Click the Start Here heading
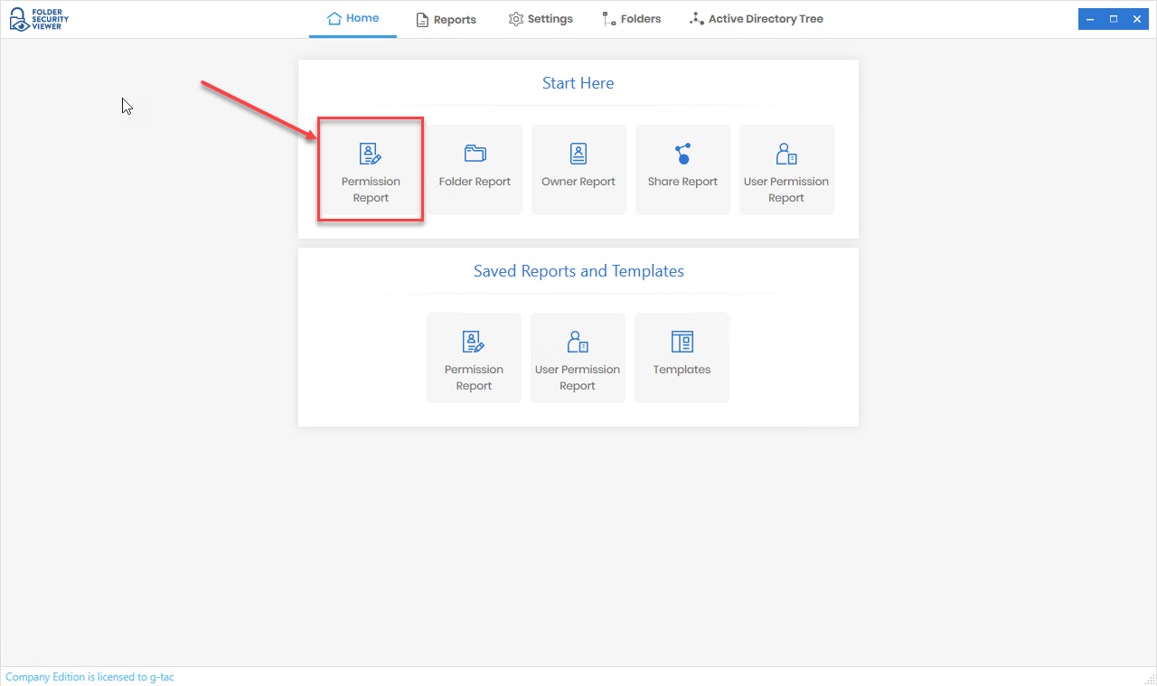 [578, 83]
